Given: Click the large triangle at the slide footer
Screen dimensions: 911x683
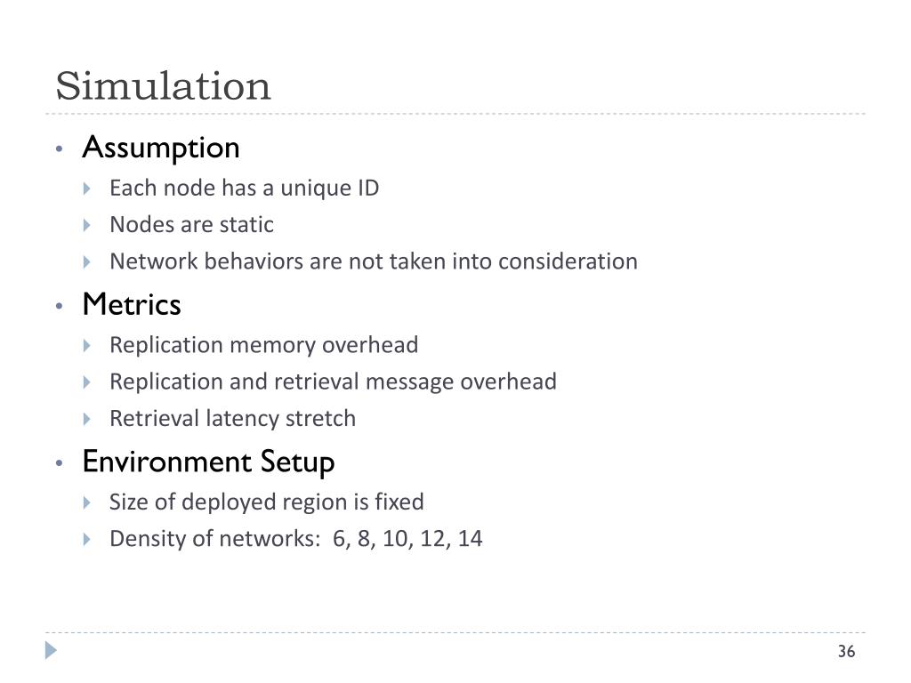Looking at the screenshot, I should (x=51, y=650).
